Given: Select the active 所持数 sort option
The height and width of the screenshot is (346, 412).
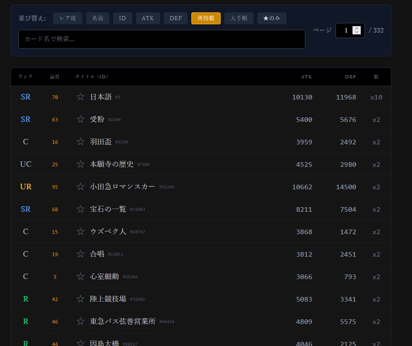Looking at the screenshot, I should tap(206, 18).
